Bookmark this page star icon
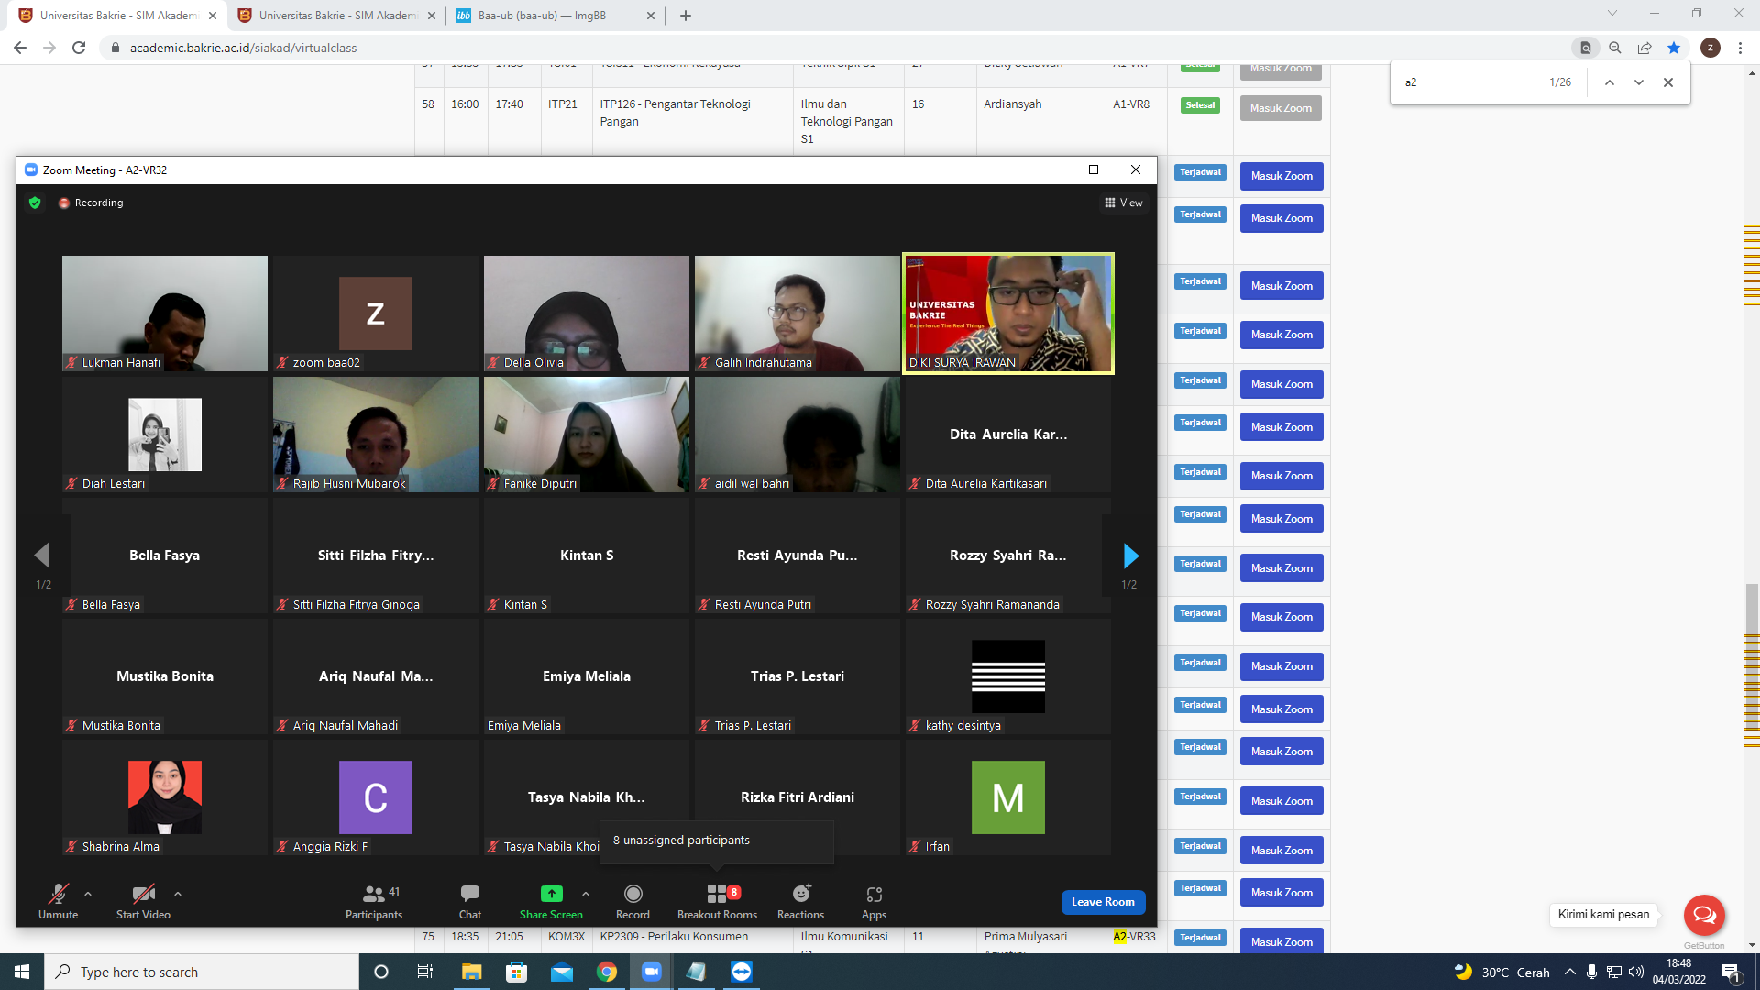This screenshot has width=1760, height=990. point(1674,48)
